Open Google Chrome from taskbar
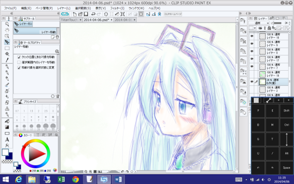The width and height of the screenshot is (294, 184). pyautogui.click(x=75, y=180)
